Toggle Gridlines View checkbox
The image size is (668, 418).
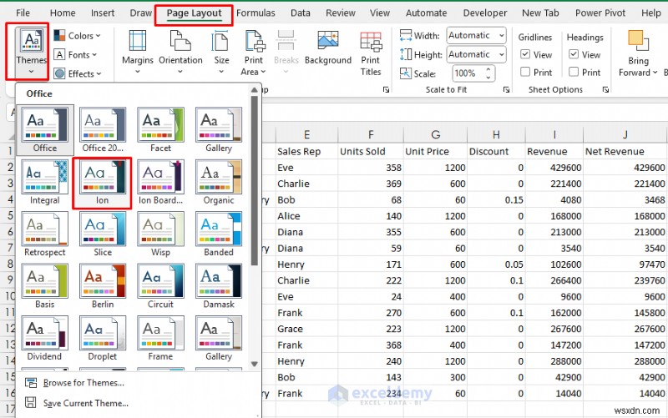525,54
